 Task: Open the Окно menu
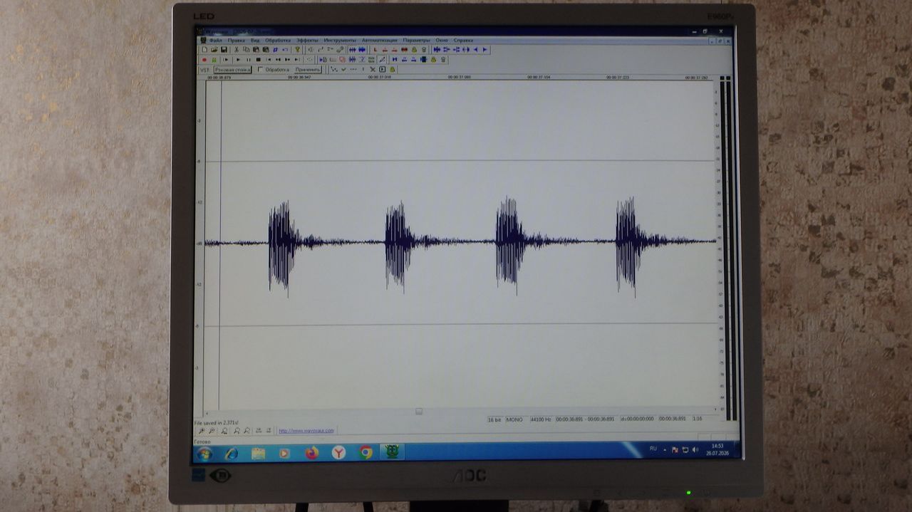[x=442, y=41]
